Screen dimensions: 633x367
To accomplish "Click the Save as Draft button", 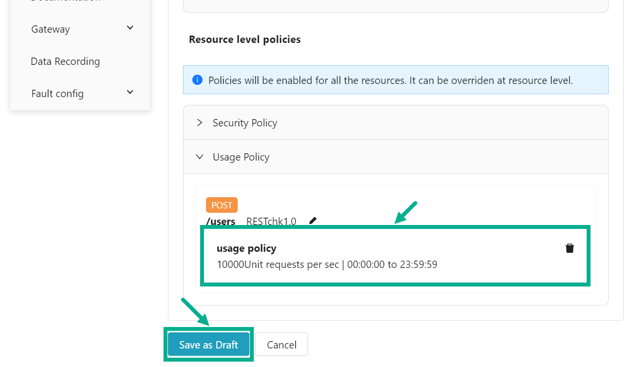I will coord(208,345).
